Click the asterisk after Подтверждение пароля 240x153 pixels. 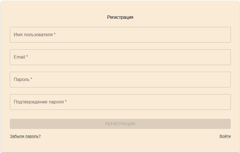[66, 102]
